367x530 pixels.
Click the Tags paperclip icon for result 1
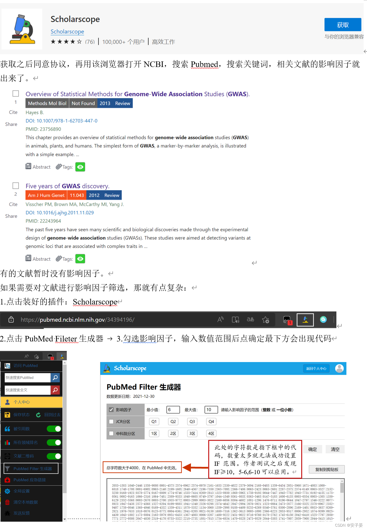(x=59, y=167)
